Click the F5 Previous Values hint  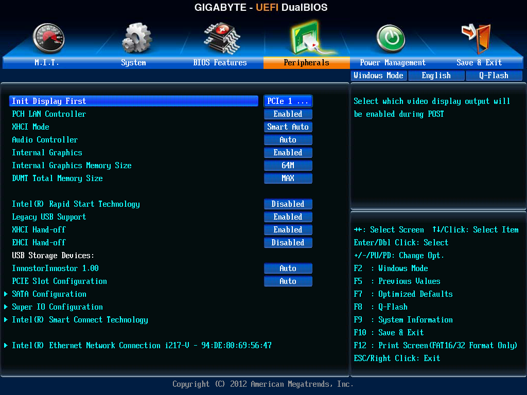coord(397,281)
